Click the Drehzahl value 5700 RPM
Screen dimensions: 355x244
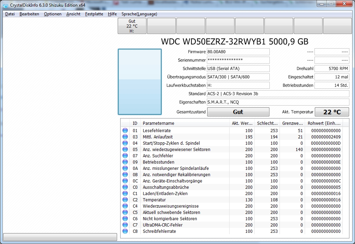(x=332, y=69)
